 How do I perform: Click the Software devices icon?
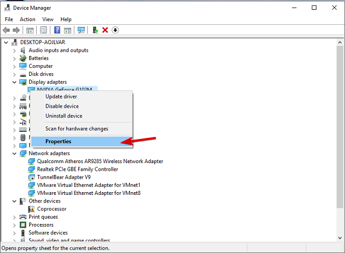23,233
